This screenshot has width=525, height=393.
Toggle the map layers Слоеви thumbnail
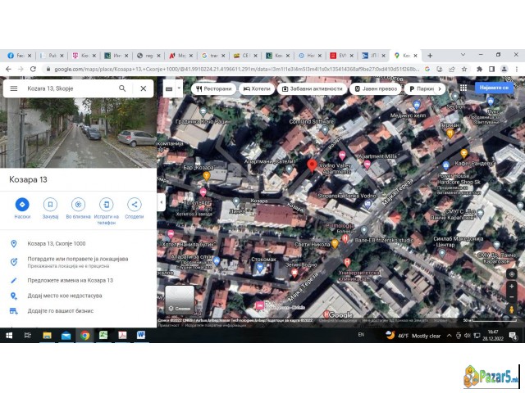tap(180, 300)
